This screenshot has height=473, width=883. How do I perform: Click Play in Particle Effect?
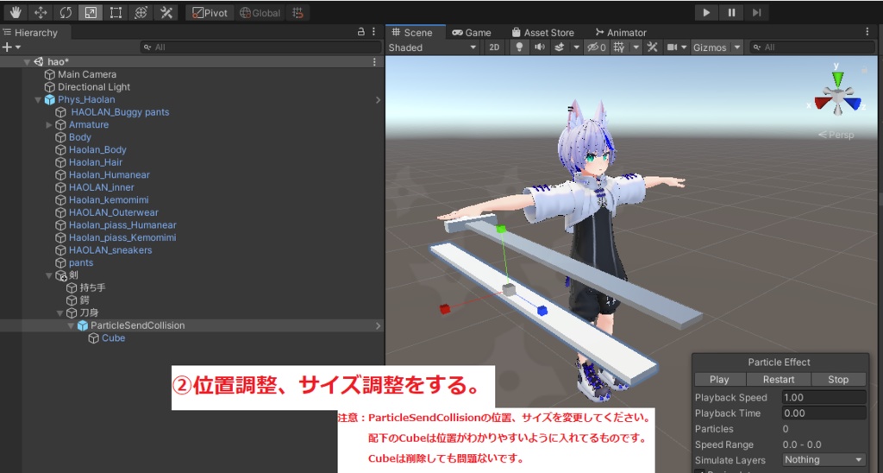click(719, 380)
